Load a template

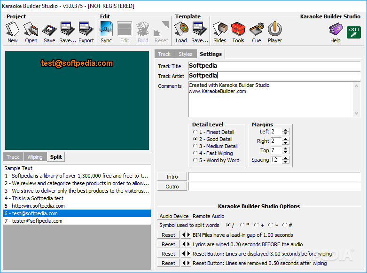click(x=181, y=32)
